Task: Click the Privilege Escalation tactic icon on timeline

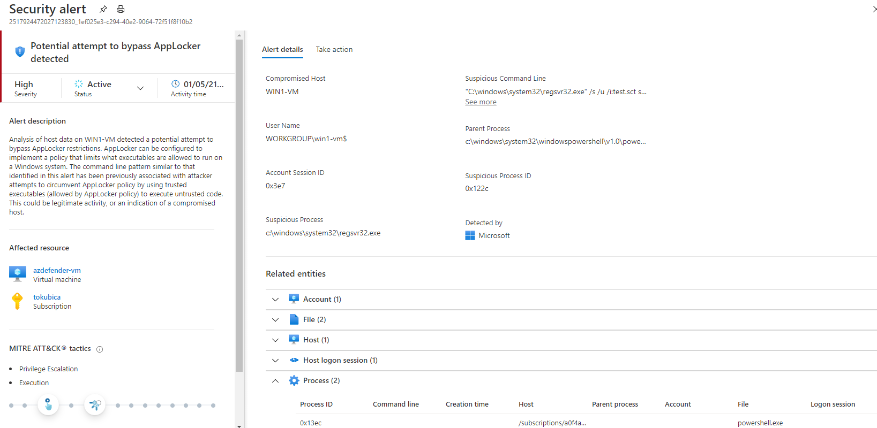Action: coord(48,405)
